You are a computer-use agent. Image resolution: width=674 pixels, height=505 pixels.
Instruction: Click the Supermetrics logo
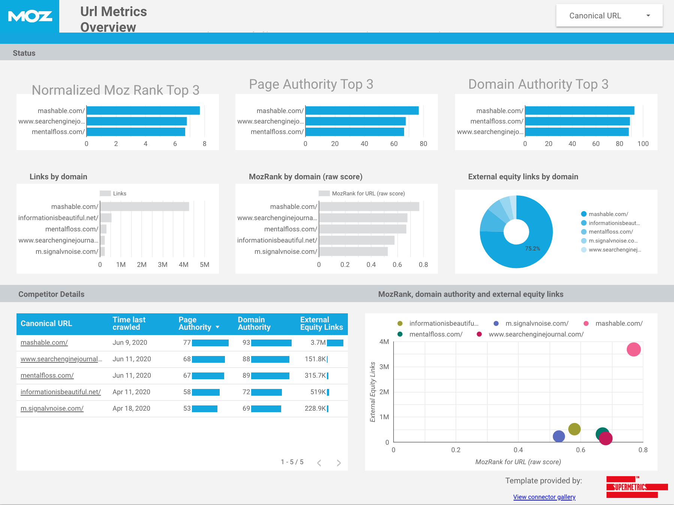pyautogui.click(x=637, y=487)
